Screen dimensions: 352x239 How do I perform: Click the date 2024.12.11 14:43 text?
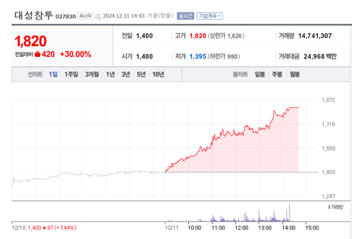124,16
